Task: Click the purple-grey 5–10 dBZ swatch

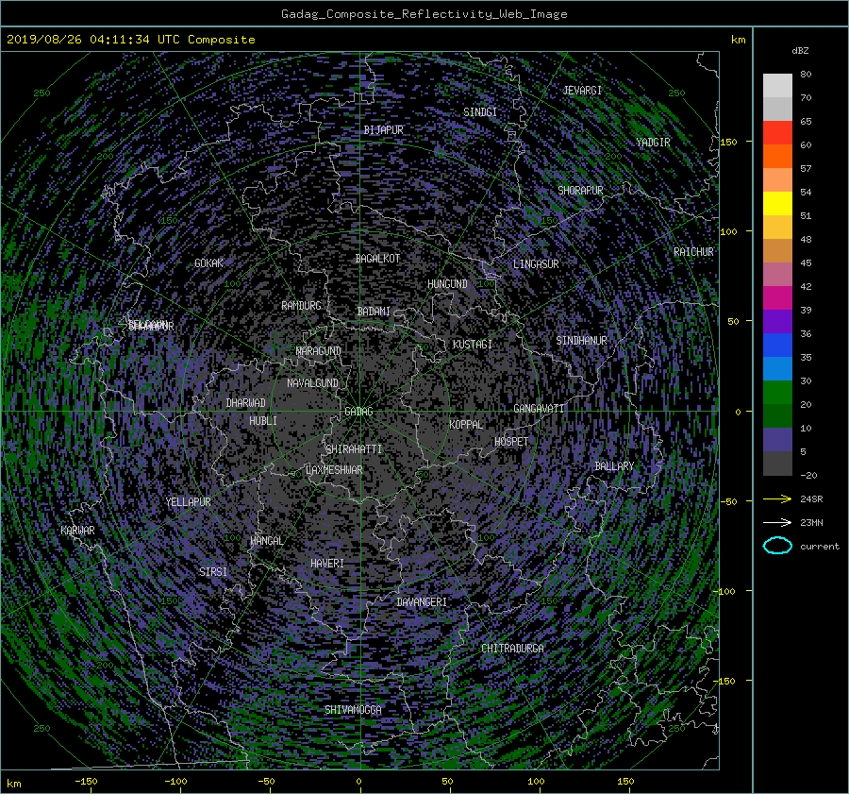Action: point(777,440)
